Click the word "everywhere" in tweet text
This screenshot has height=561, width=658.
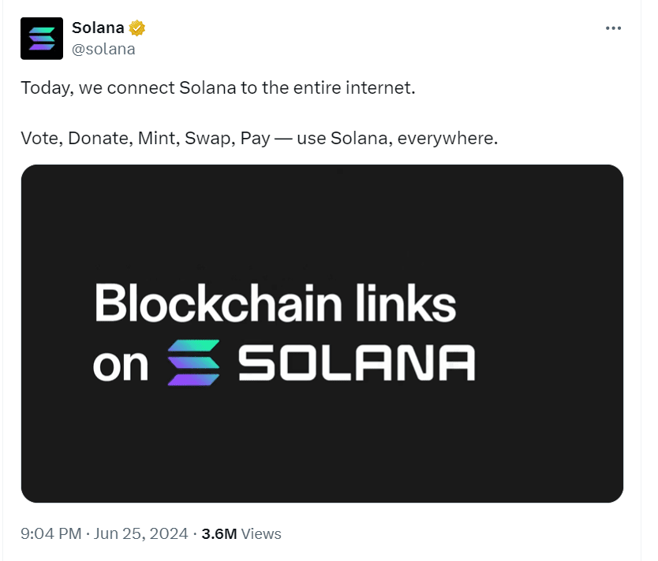point(446,139)
